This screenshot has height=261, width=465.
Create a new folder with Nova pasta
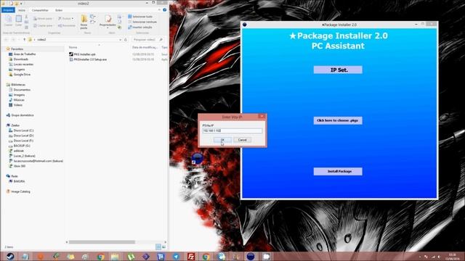84,22
